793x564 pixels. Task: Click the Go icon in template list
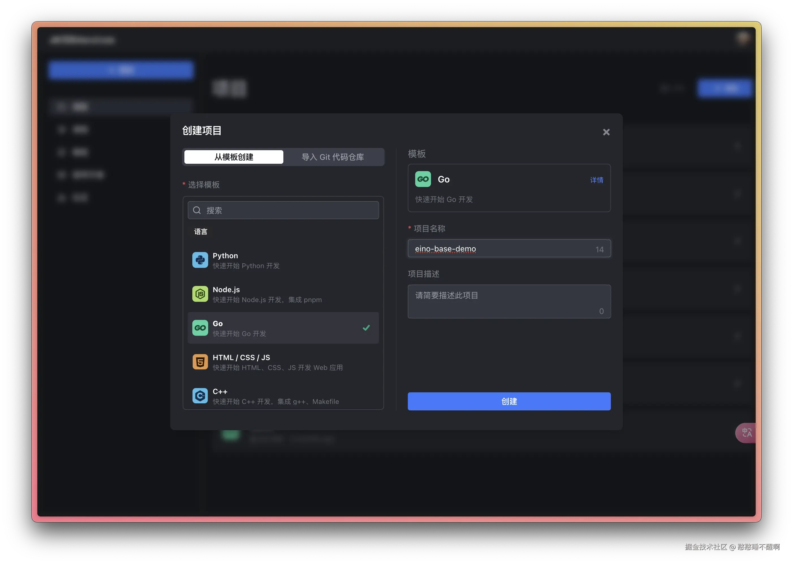pyautogui.click(x=200, y=328)
